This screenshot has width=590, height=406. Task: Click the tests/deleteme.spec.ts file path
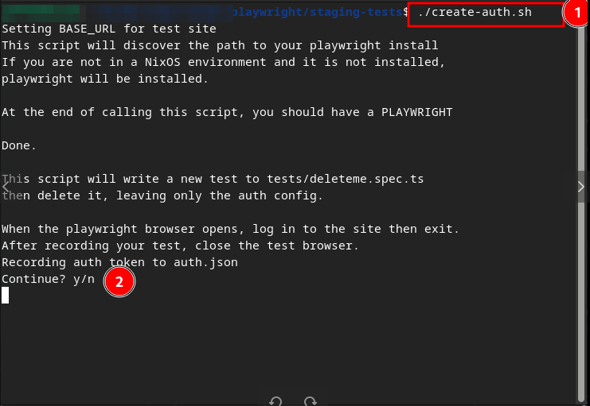pos(345,179)
